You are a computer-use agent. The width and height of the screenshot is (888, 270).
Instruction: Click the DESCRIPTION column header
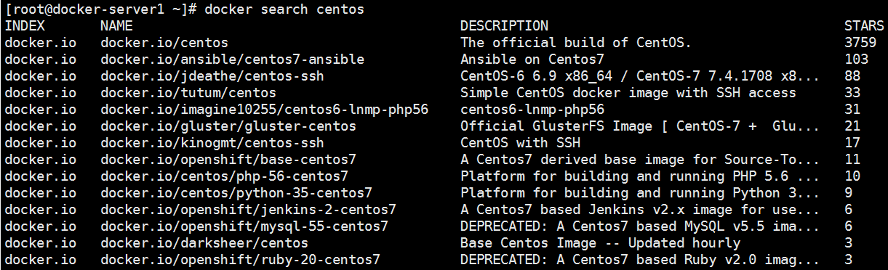(505, 26)
